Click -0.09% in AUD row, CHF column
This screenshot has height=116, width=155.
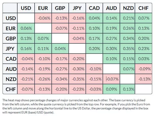144,69
